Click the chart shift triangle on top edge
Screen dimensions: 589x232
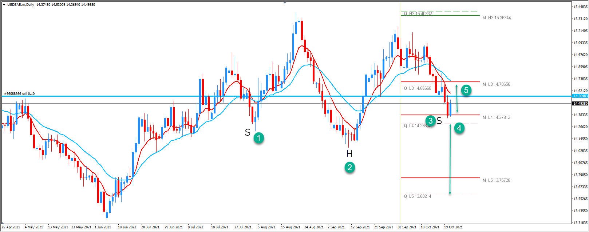[285, 2]
